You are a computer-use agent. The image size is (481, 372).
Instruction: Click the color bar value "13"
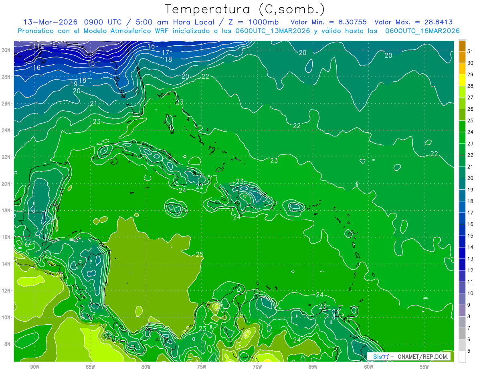tap(470, 259)
